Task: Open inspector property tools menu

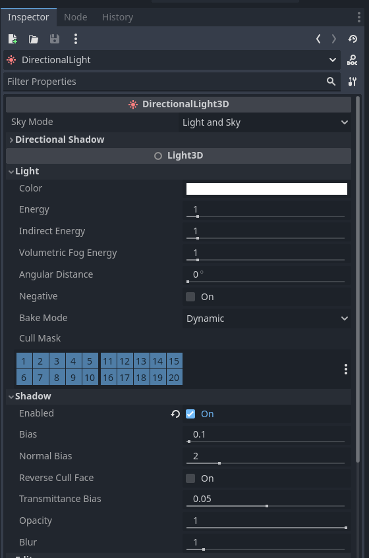Action: [353, 82]
